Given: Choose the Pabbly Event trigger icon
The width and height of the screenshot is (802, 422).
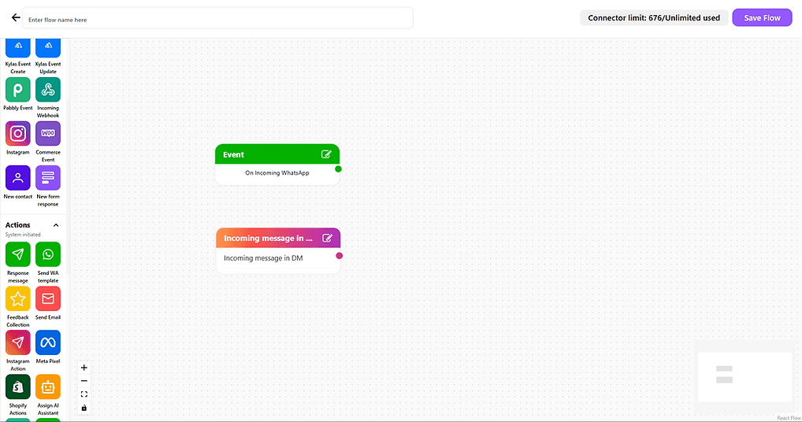Looking at the screenshot, I should (18, 90).
